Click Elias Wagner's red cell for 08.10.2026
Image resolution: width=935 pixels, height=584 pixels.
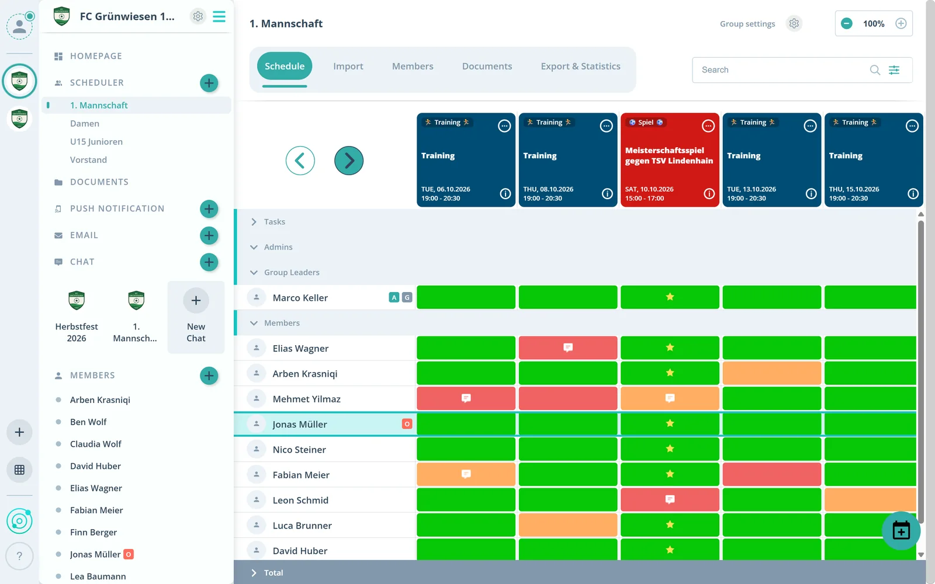(568, 347)
